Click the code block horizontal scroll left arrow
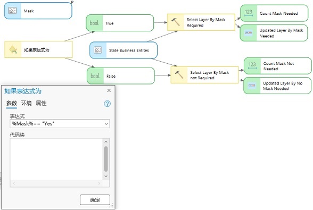313x210 pixels. click(14, 183)
